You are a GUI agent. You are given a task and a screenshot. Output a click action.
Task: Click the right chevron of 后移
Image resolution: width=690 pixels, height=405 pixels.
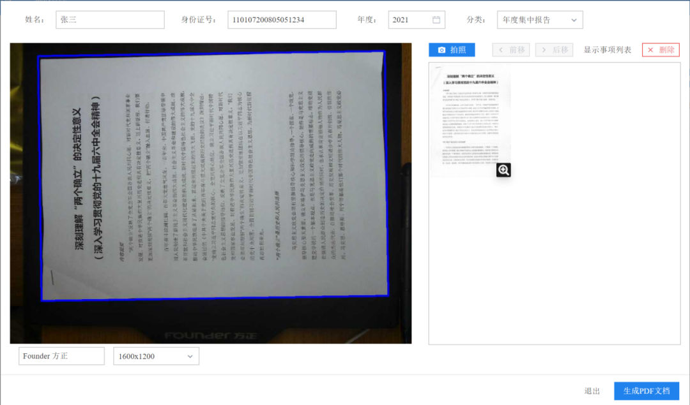544,50
